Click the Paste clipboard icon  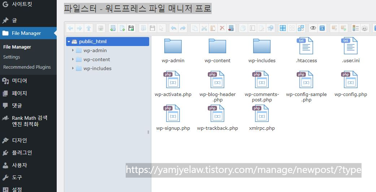tap(213, 28)
